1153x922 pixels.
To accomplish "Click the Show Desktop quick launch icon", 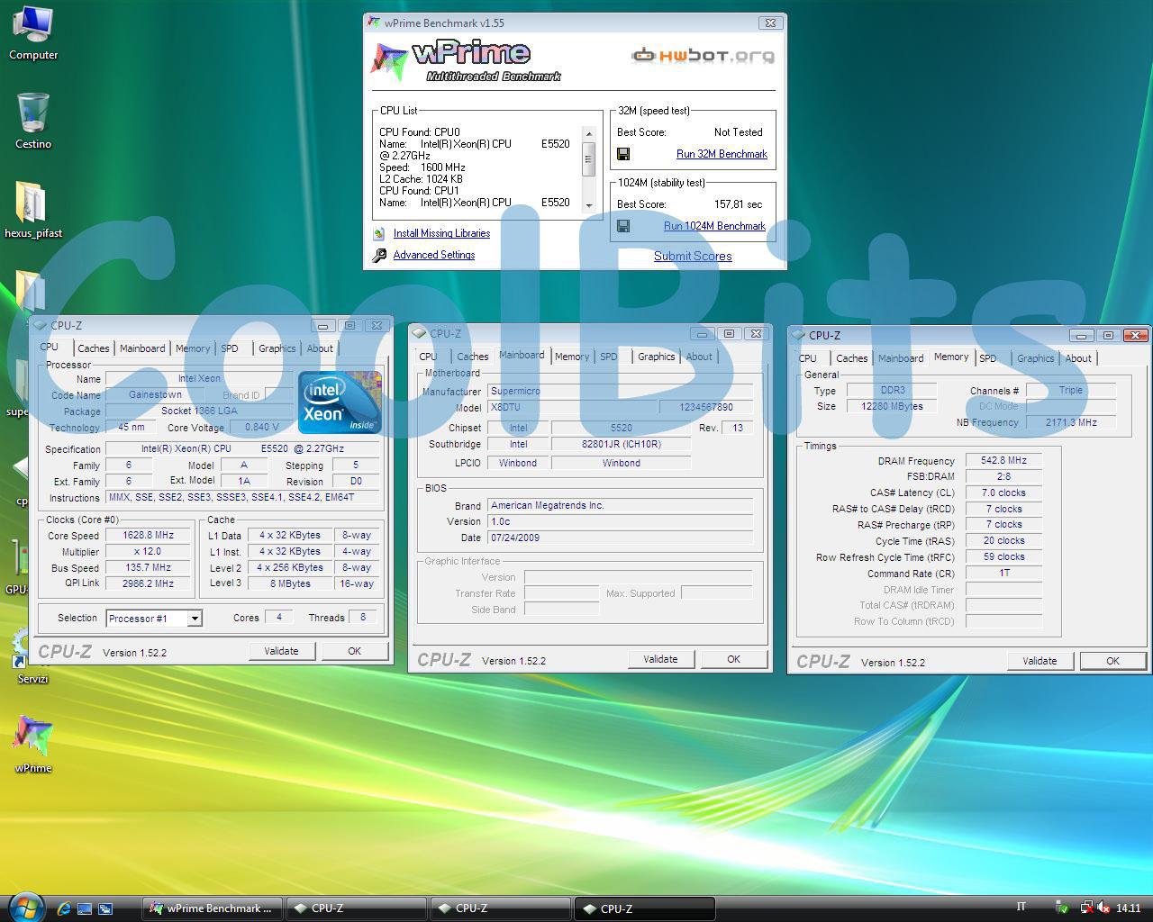I will [85, 908].
